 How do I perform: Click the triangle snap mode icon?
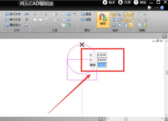tap(114, 25)
